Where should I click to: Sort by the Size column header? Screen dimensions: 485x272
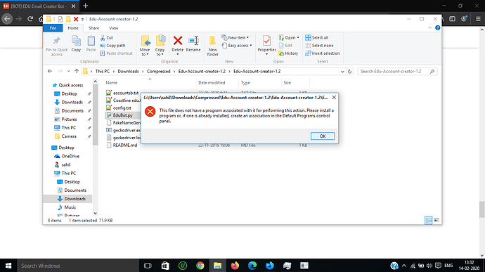click(287, 83)
